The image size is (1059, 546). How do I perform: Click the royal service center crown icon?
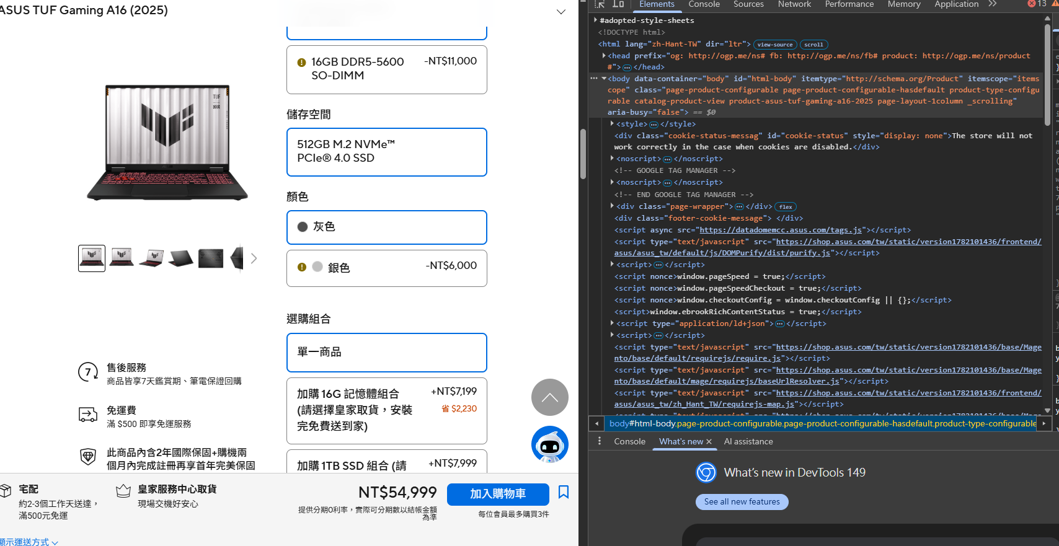tap(123, 491)
